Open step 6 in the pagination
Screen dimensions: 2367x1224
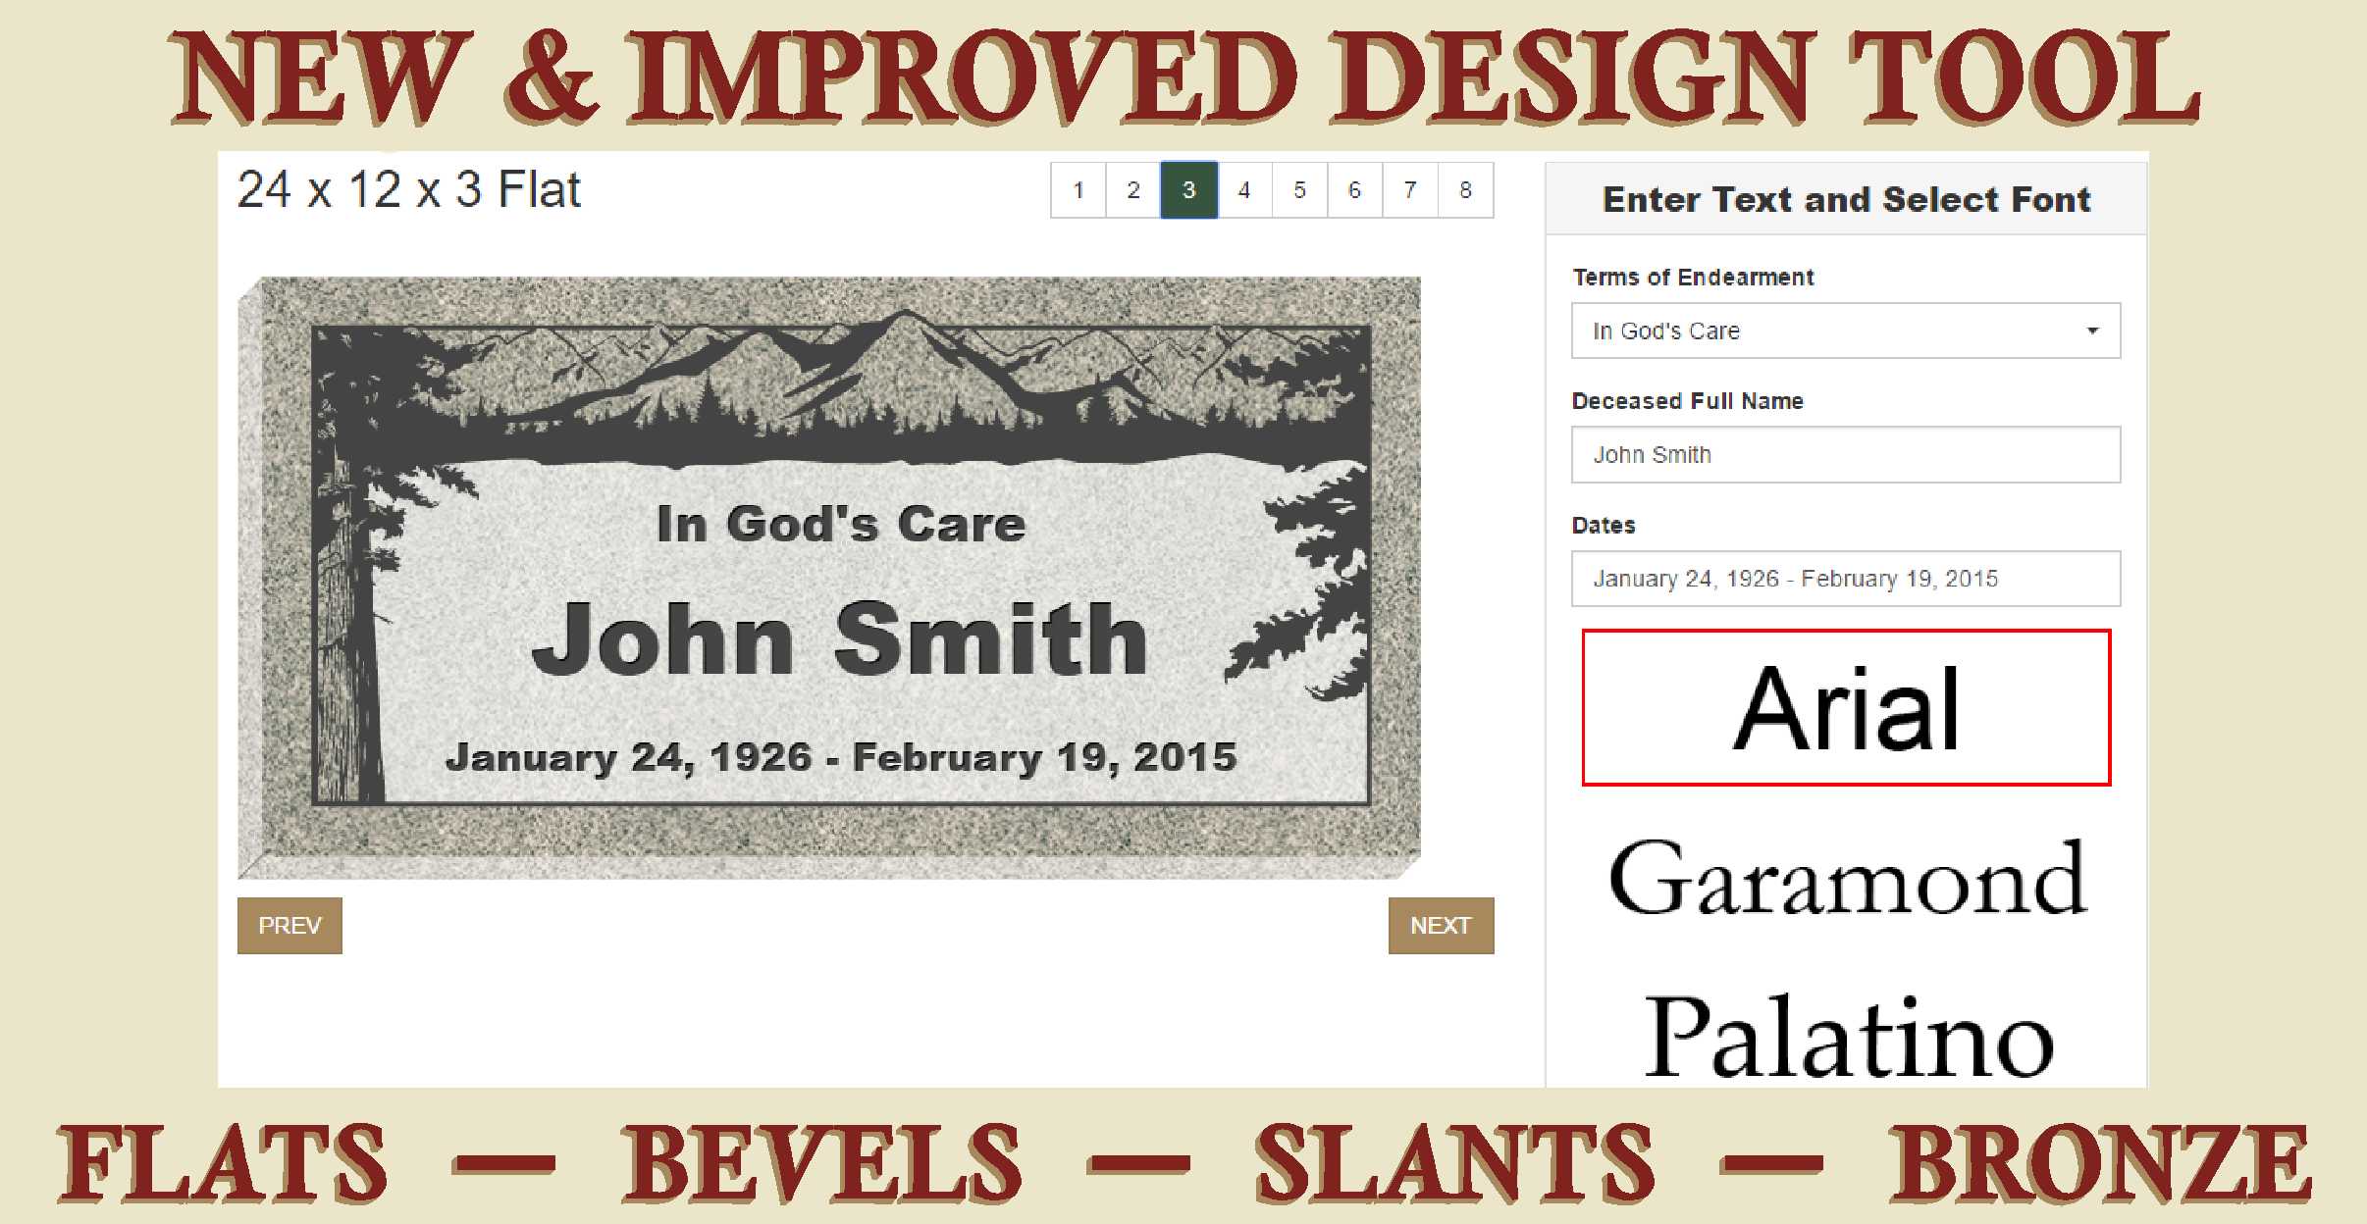(1354, 190)
